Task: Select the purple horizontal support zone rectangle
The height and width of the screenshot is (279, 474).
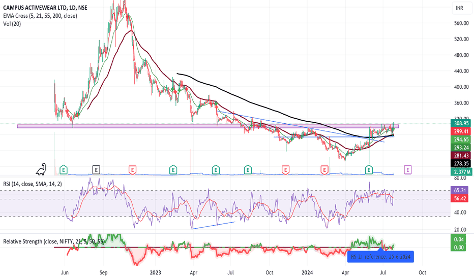Action: (208, 126)
